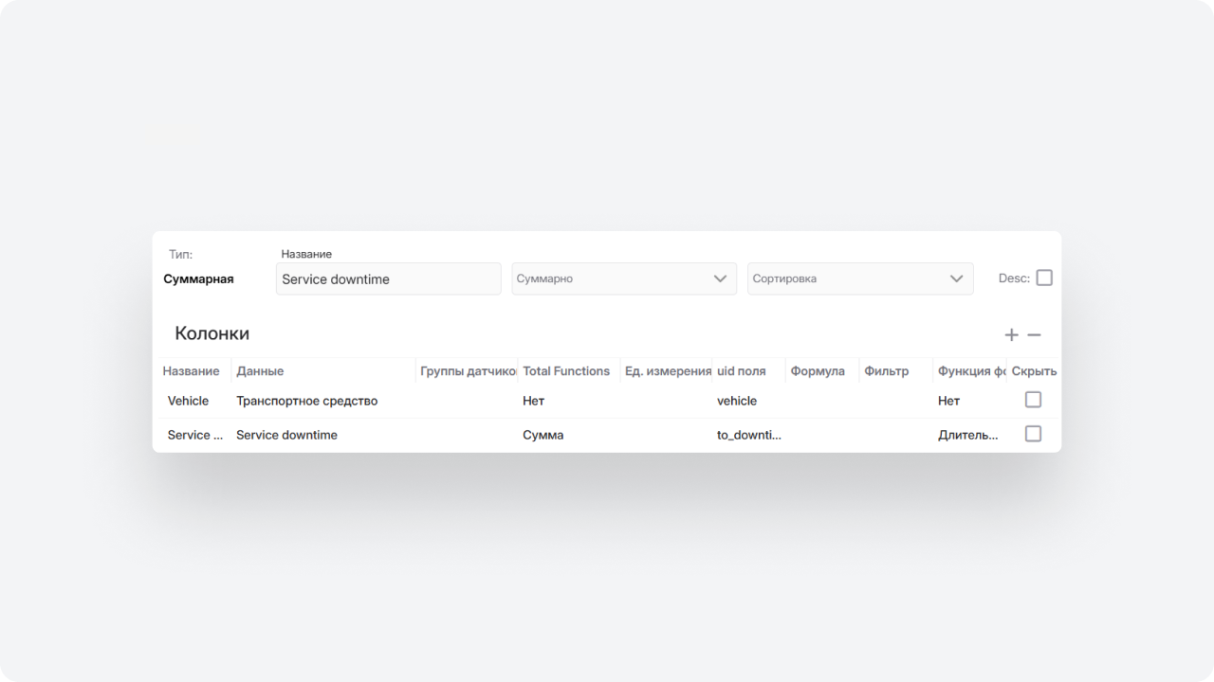The height and width of the screenshot is (682, 1214).
Task: Click the Сумма total function cell
Action: (x=543, y=435)
